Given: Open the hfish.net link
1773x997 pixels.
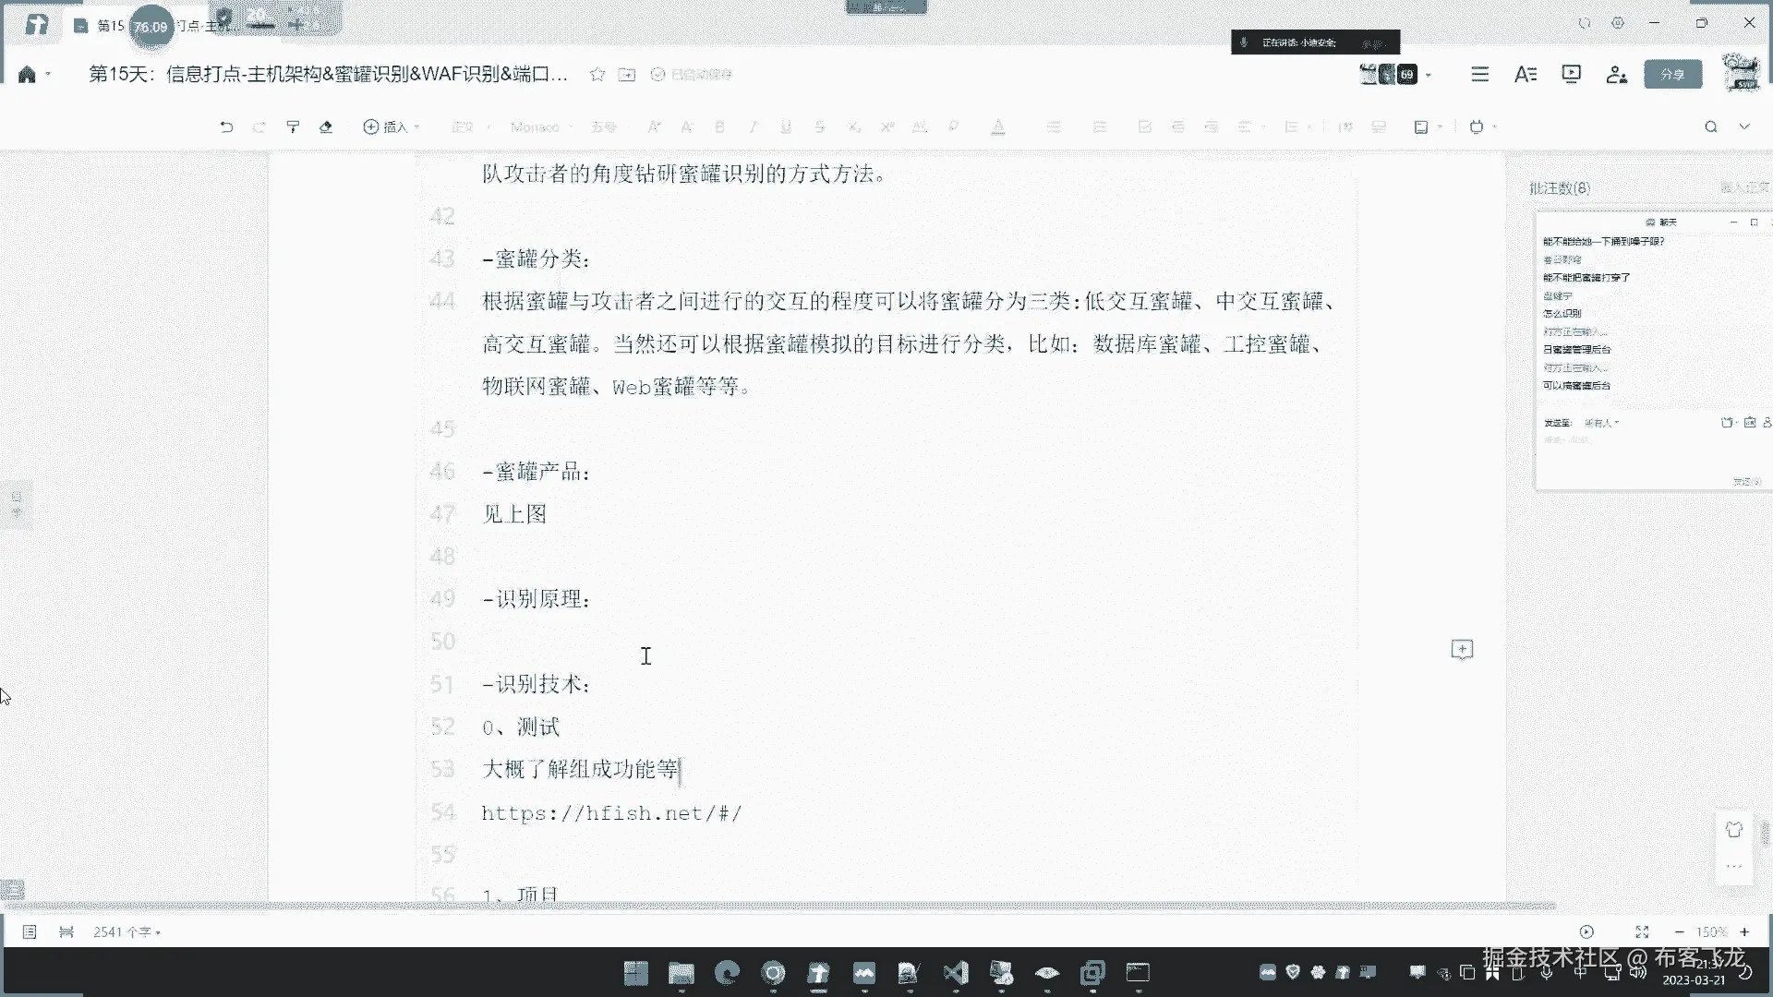Looking at the screenshot, I should [x=611, y=813].
